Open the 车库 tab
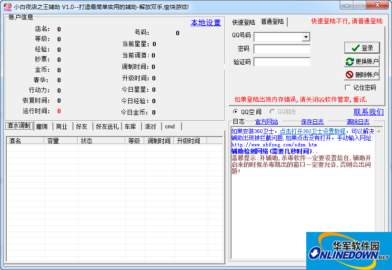 [131, 126]
